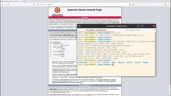Image resolution: width=171 pixels, height=96 pixels.
Task: Click 'mods-enabled' in config tree
Action: (x=58, y=47)
